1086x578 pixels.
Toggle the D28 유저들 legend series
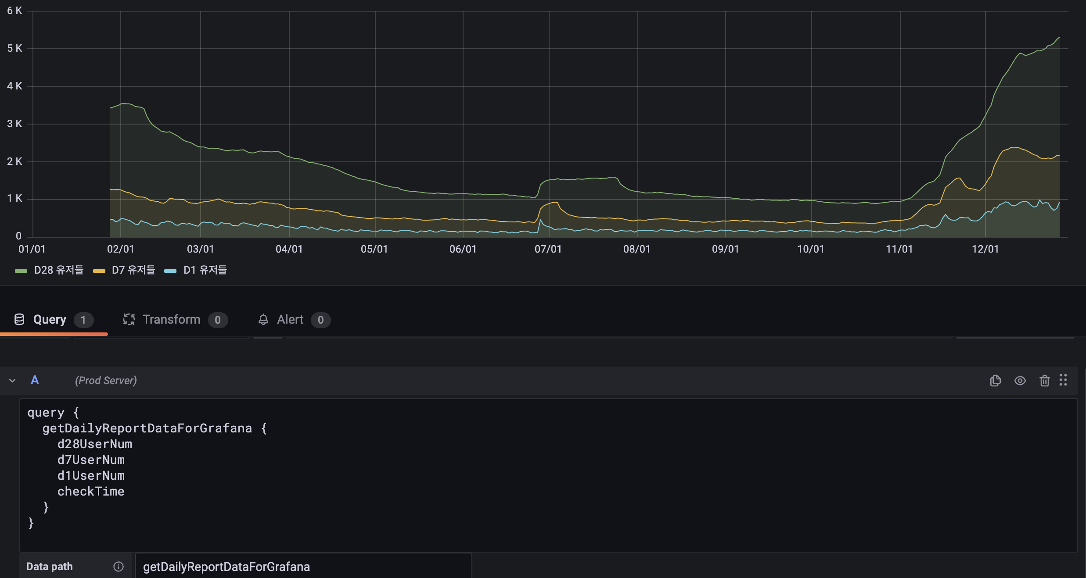(59, 270)
